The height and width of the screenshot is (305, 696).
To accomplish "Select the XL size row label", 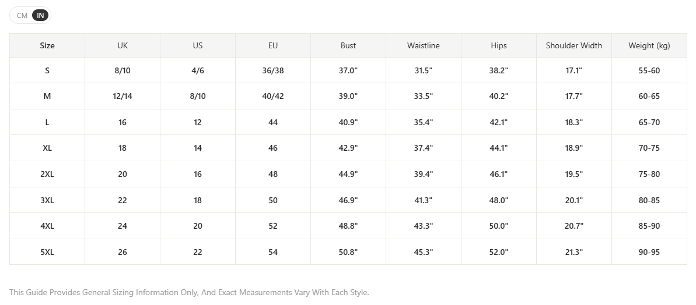I will (47, 148).
